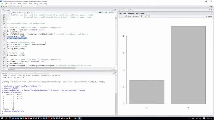Switch to the Environment tab
Image resolution: width=214 pixels, height=120 pixels.
click(x=123, y=10)
